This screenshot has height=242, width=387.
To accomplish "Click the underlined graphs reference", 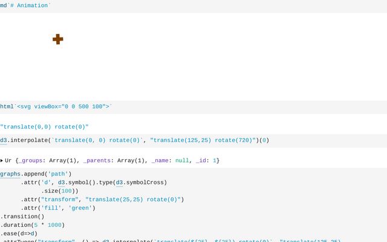I will [10, 173].
